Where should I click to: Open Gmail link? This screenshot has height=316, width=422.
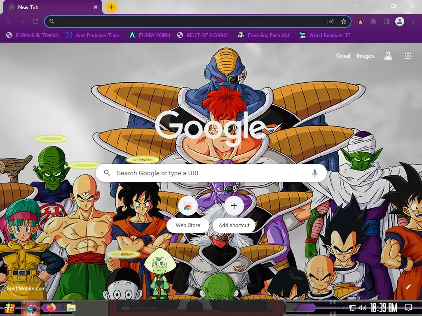point(343,56)
